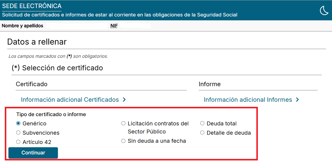Viewport: 332px width, 161px height.
Task: Click the Certificado column heading
Action: [x=32, y=84]
